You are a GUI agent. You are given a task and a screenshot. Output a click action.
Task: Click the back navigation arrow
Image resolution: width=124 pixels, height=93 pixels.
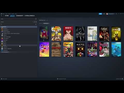coord(2,16)
